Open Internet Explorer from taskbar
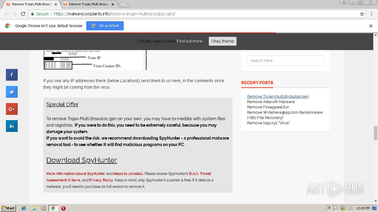378x212 pixels. coord(24,208)
